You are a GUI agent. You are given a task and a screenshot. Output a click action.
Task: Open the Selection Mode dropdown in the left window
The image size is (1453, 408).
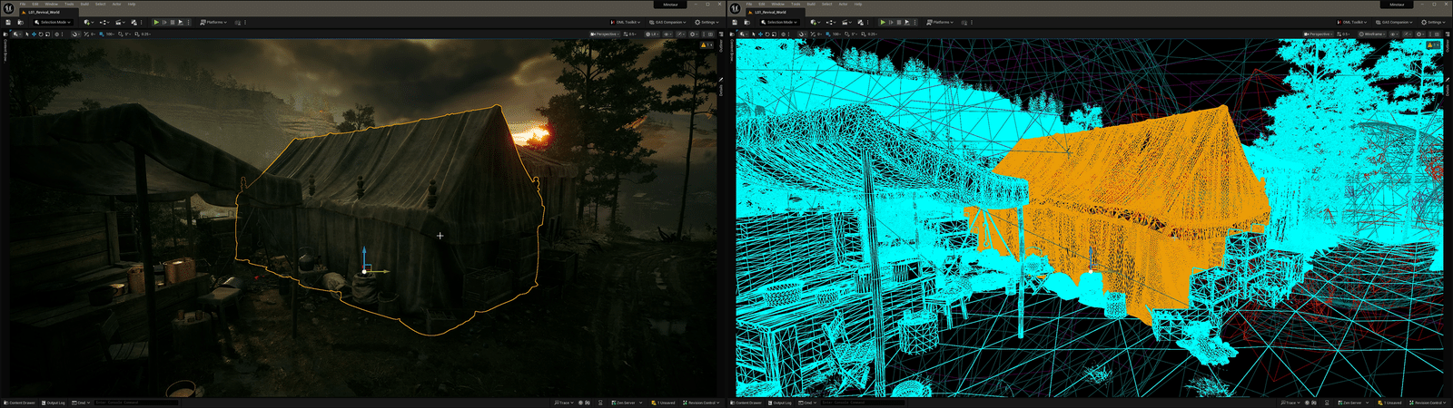click(x=53, y=22)
